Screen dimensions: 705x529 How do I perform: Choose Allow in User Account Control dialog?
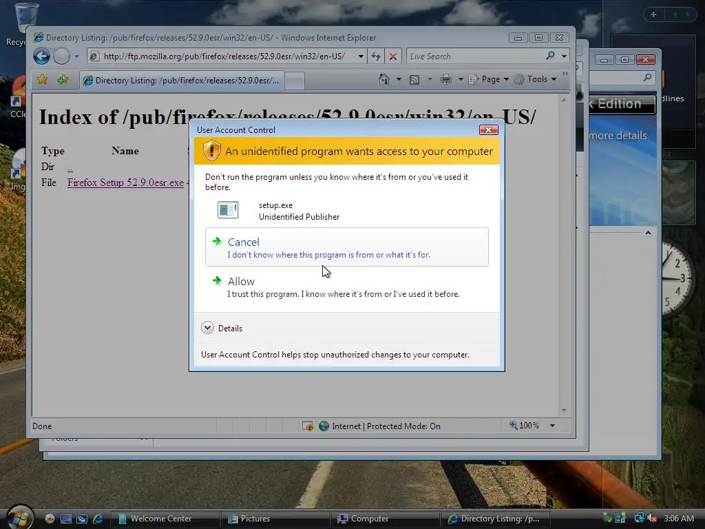pyautogui.click(x=347, y=287)
